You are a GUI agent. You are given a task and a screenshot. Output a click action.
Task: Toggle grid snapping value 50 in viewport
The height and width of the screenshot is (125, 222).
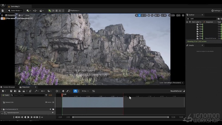click(157, 15)
